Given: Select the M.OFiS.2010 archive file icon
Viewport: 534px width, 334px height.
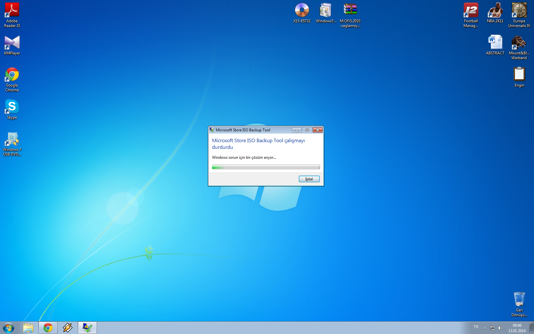Looking at the screenshot, I should pos(350,15).
